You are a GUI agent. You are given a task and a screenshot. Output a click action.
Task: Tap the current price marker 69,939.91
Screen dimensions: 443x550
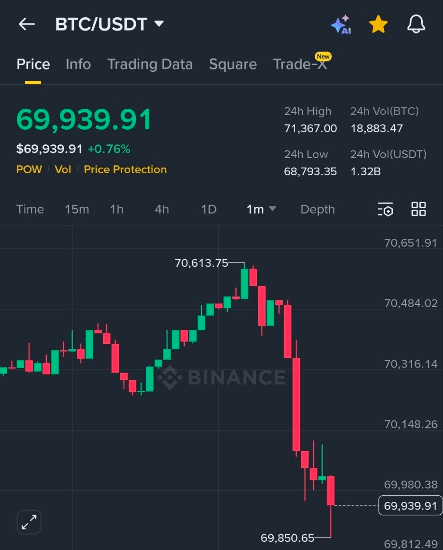pos(410,506)
